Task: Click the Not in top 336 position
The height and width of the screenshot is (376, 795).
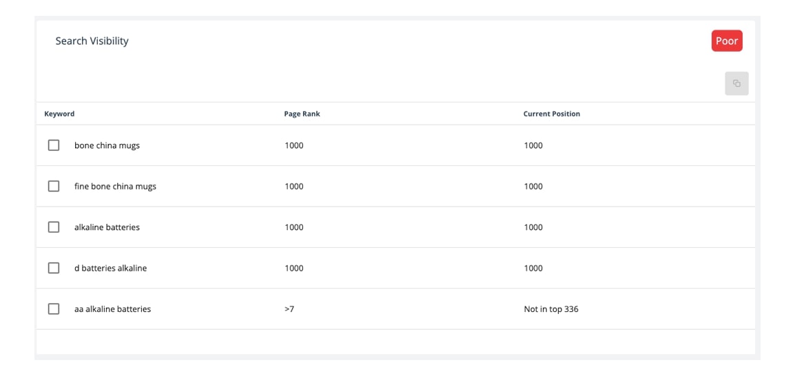Action: pos(551,309)
